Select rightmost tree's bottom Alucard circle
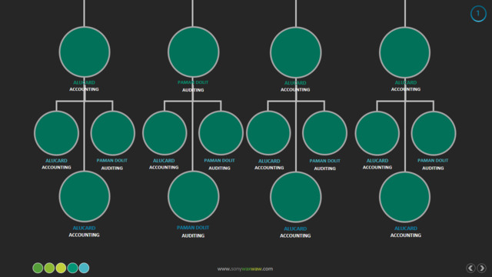This screenshot has height=277, width=492. (405, 197)
